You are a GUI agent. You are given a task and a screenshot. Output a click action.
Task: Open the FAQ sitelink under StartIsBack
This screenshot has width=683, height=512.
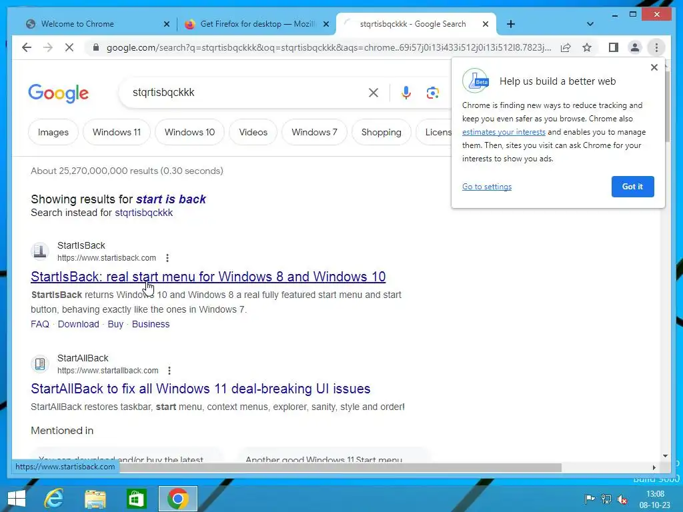coord(40,324)
